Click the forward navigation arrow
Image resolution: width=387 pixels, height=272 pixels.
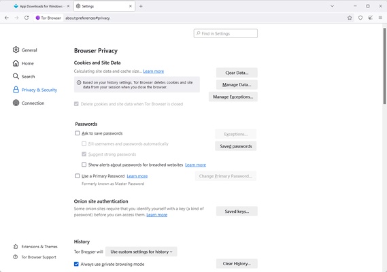(16, 18)
